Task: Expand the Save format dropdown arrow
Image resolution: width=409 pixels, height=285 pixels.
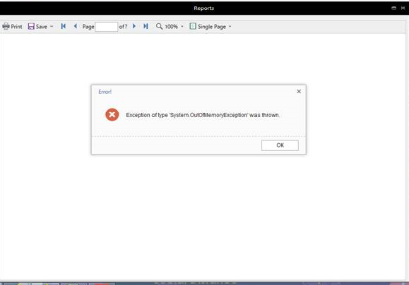Action: (x=52, y=27)
